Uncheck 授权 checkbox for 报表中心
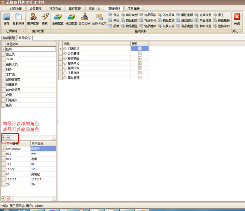This screenshot has width=245, height=211. point(140,63)
